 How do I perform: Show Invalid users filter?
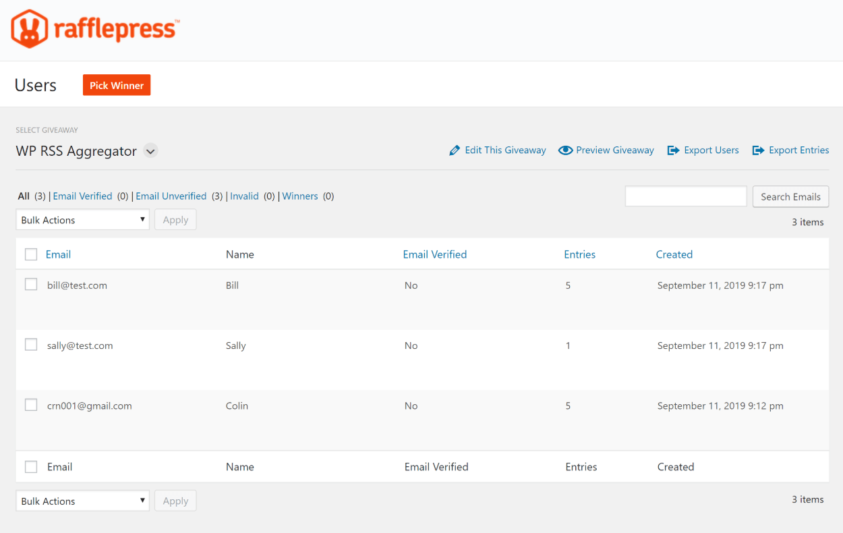[244, 196]
